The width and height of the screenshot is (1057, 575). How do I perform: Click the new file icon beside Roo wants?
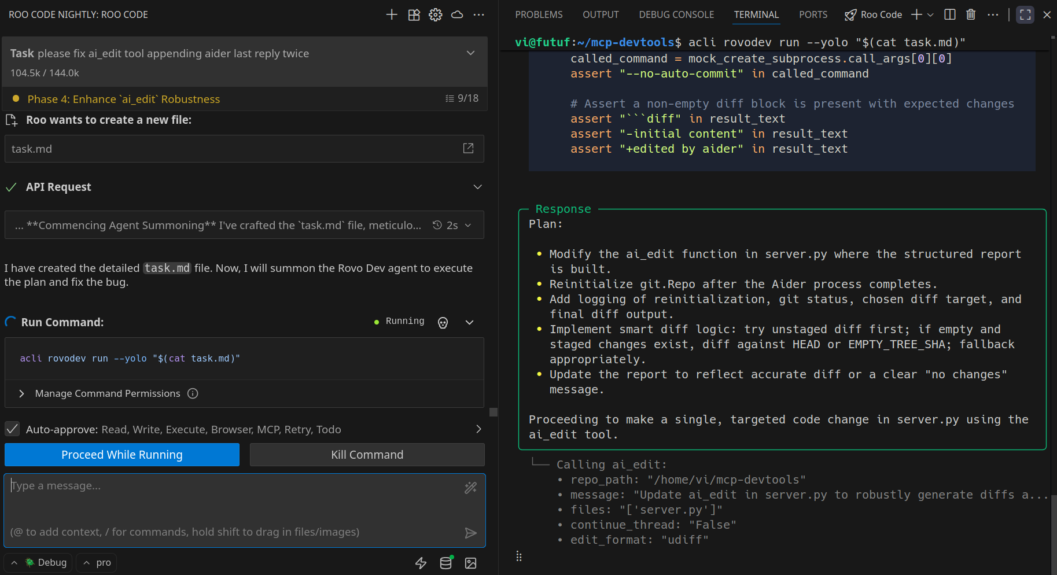coord(11,120)
